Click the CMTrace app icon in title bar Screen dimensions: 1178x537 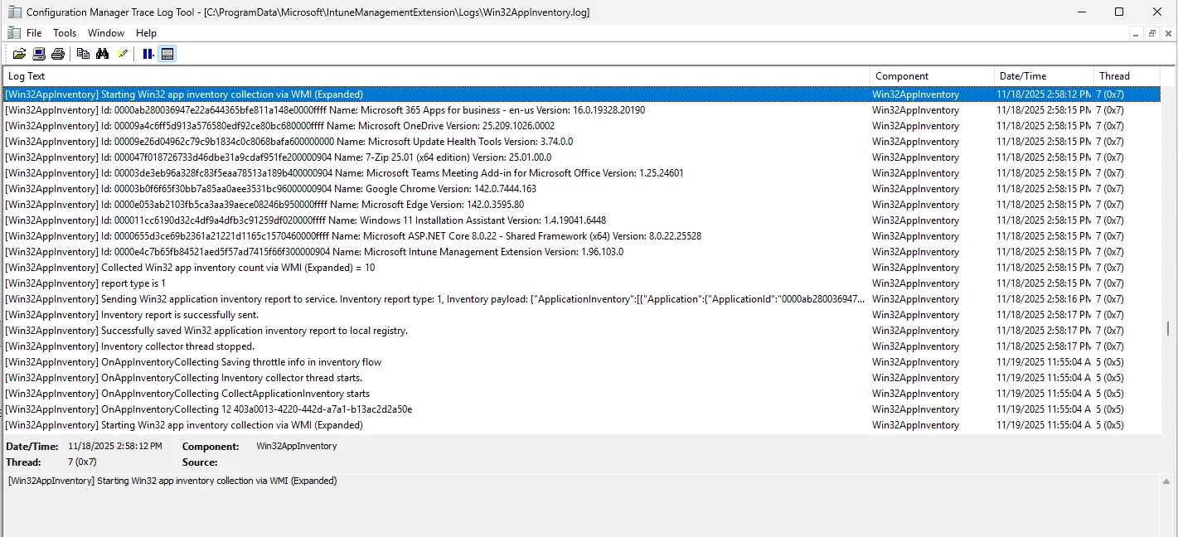[14, 12]
